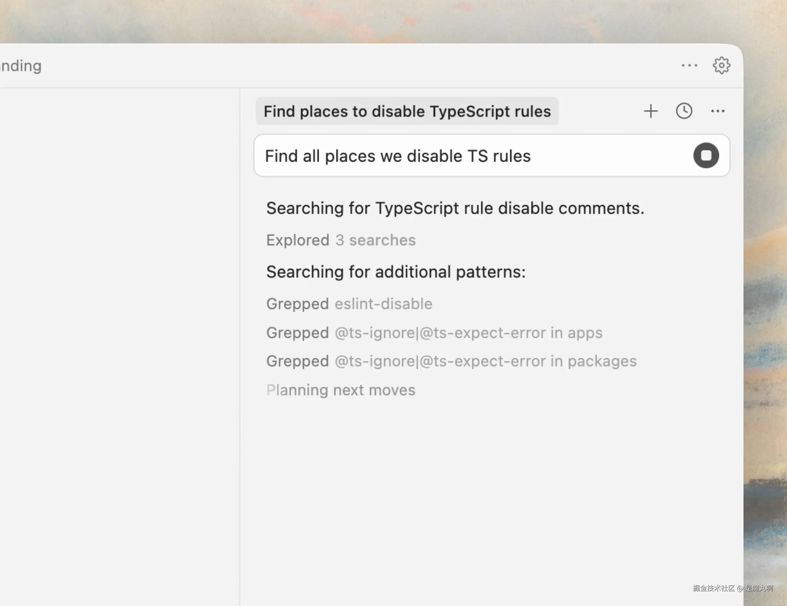Click 'Searching for TypeScript rule disable comments.' message
The image size is (787, 606).
pos(455,208)
